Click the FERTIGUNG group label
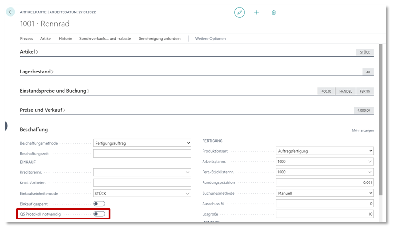 [x=212, y=141]
